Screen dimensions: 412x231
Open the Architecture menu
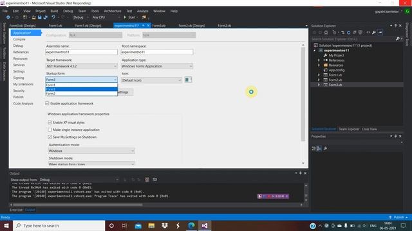tap(113, 11)
